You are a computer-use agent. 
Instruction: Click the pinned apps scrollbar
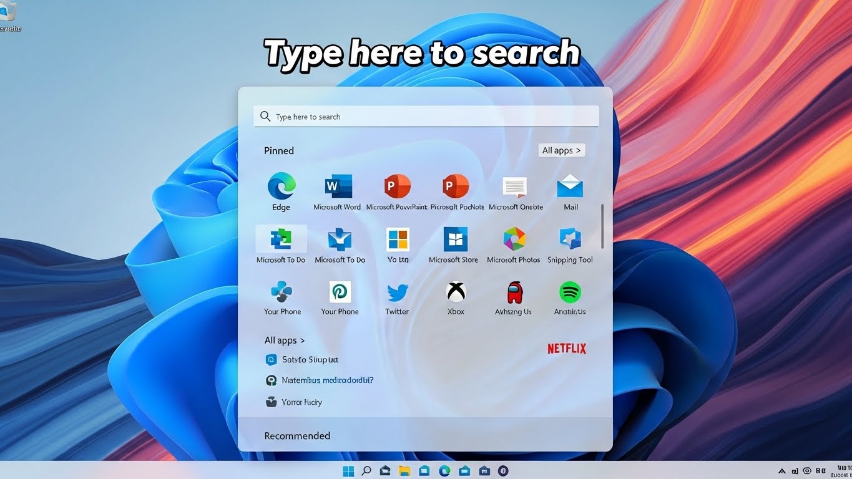(x=602, y=226)
